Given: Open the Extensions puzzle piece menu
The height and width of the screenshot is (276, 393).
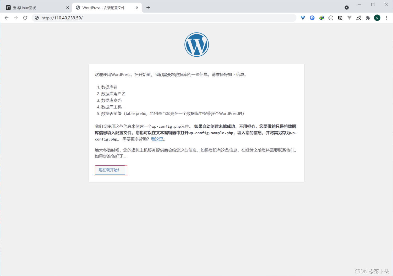Looking at the screenshot, I should coord(368,18).
